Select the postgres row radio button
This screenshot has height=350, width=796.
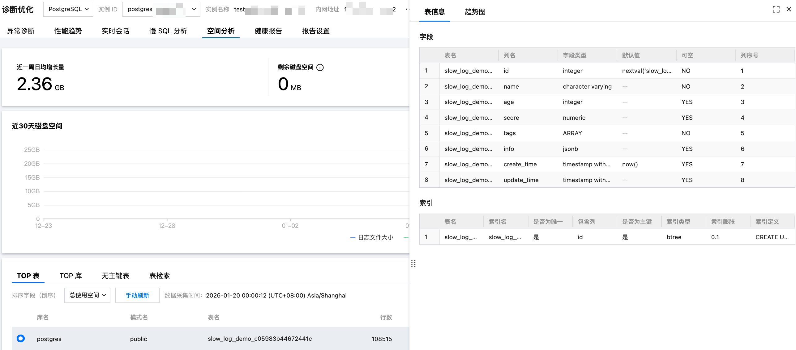point(21,339)
